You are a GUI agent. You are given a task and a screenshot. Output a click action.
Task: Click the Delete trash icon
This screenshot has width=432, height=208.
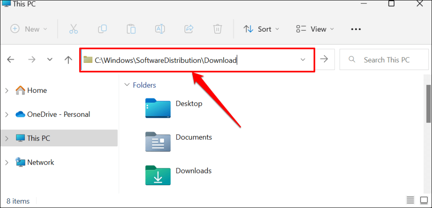click(218, 29)
